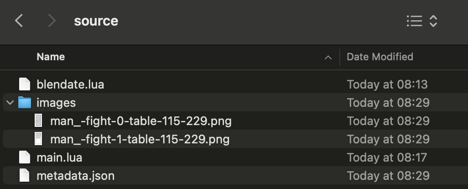Select the blendate.lua file name
The height and width of the screenshot is (189, 468).
[x=70, y=84]
